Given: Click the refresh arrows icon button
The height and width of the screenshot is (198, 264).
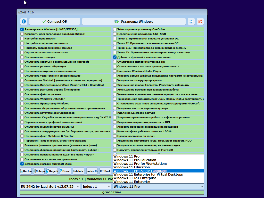Looking at the screenshot, I should (191, 21).
